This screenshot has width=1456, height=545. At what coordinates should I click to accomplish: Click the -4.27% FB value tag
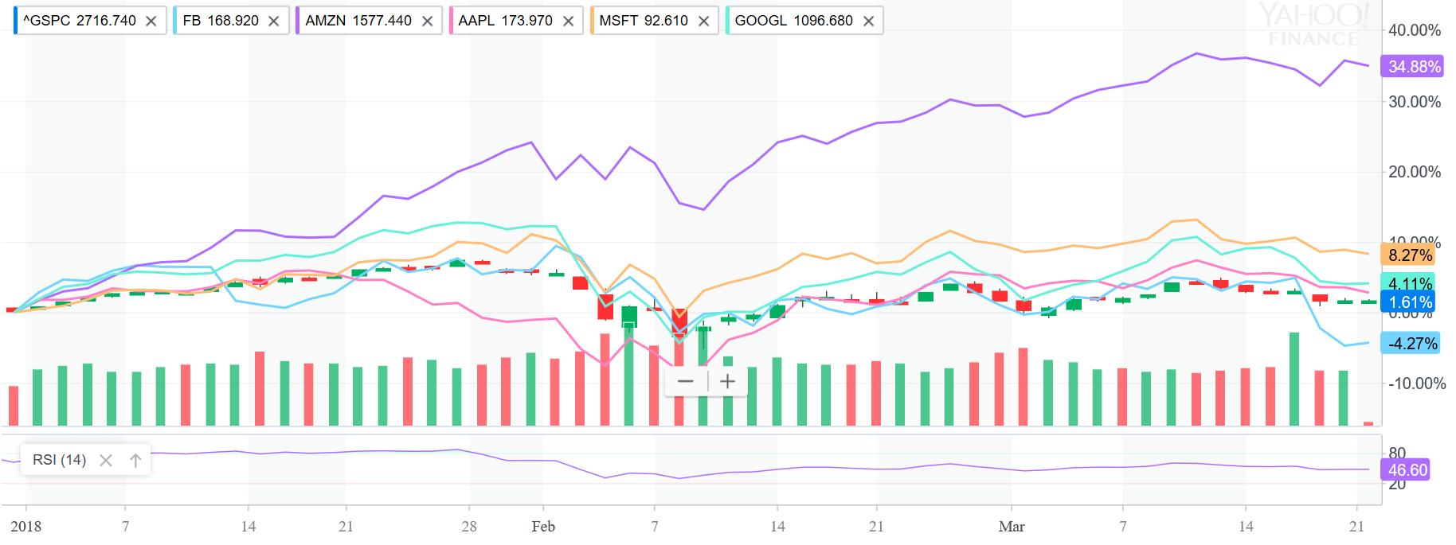point(1411,344)
